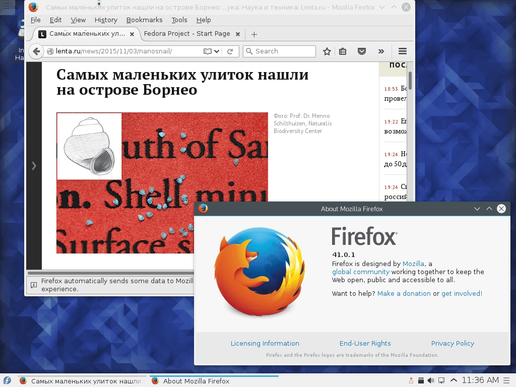
Task: Open the Firefox hamburger menu
Action: tap(403, 51)
